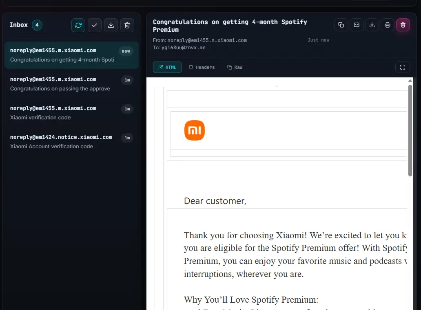The height and width of the screenshot is (310, 421).
Task: Expand email to fullscreen view
Action: (x=403, y=67)
